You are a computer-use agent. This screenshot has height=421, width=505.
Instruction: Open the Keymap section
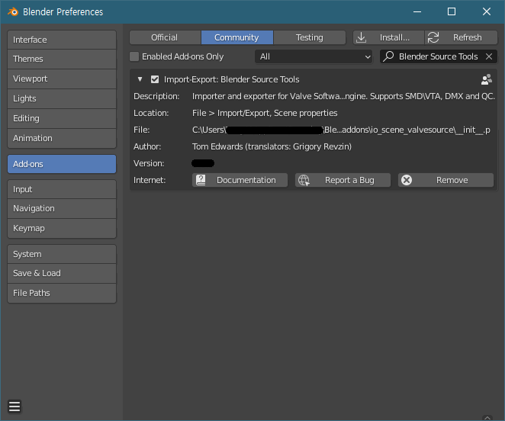[x=62, y=228]
